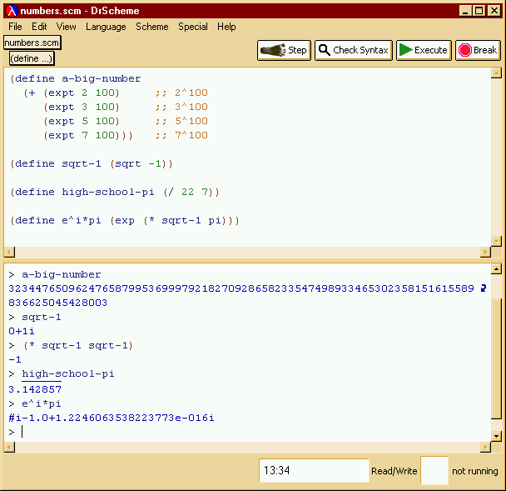
Task: Click '(* sqrt-1 sqrt-1)' in interactions
Action: click(x=78, y=346)
